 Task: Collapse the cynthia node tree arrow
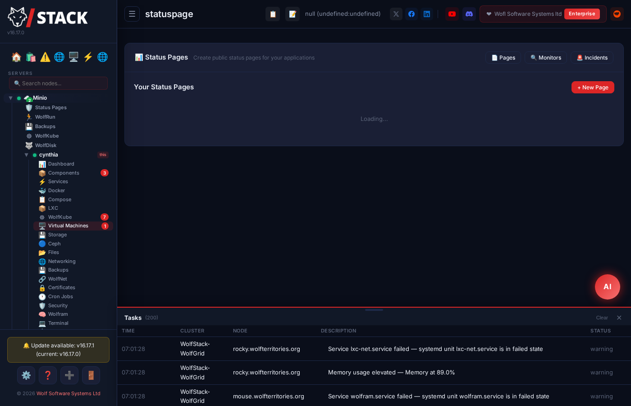26,155
